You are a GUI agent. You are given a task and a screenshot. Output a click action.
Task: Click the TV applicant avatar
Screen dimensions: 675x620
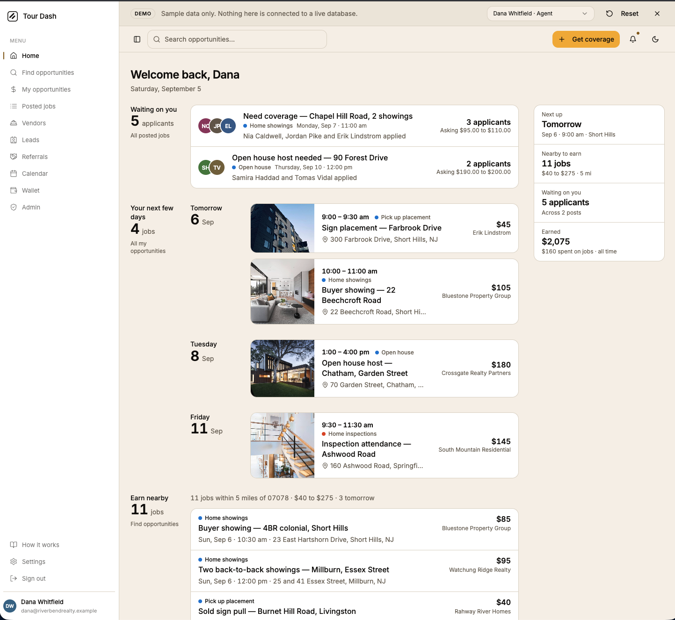tap(217, 167)
